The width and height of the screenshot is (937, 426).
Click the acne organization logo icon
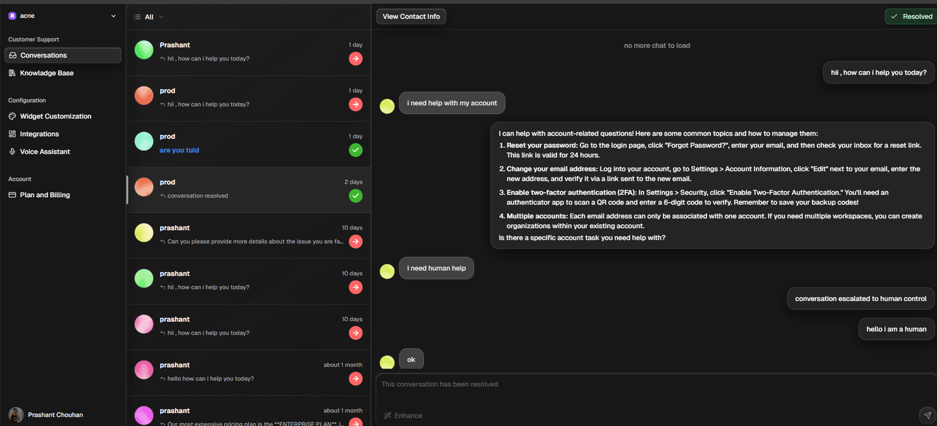click(12, 16)
